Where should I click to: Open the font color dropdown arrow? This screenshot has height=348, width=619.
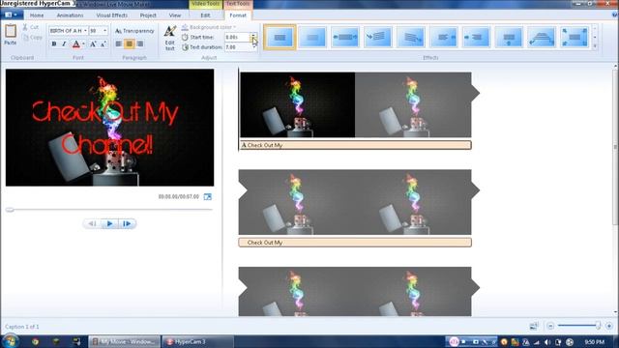[83, 43]
